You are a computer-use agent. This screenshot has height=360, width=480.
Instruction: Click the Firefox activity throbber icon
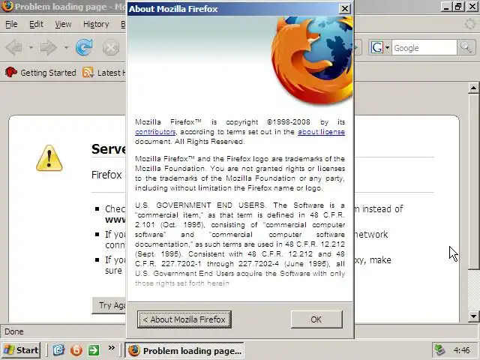tap(469, 24)
